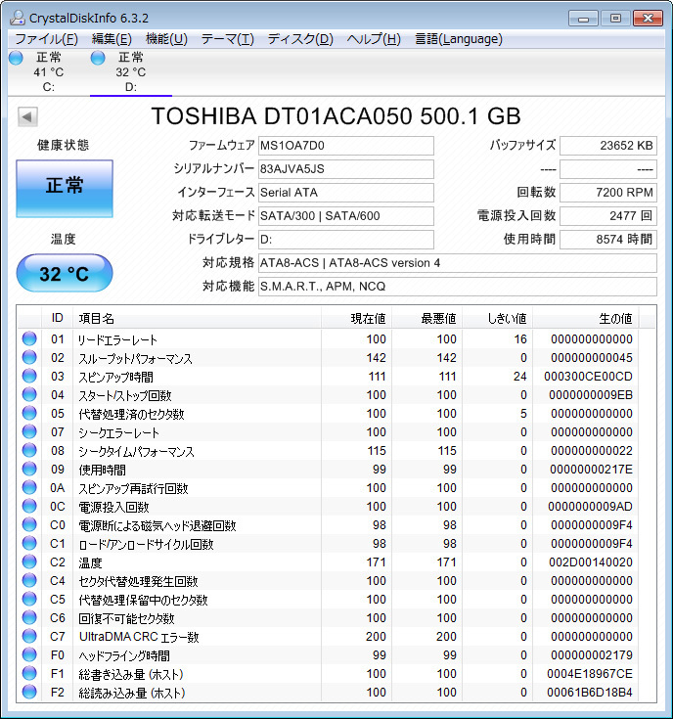The width and height of the screenshot is (673, 719).
Task: Switch to the C: disk tab at 41 °C
Action: pyautogui.click(x=48, y=72)
